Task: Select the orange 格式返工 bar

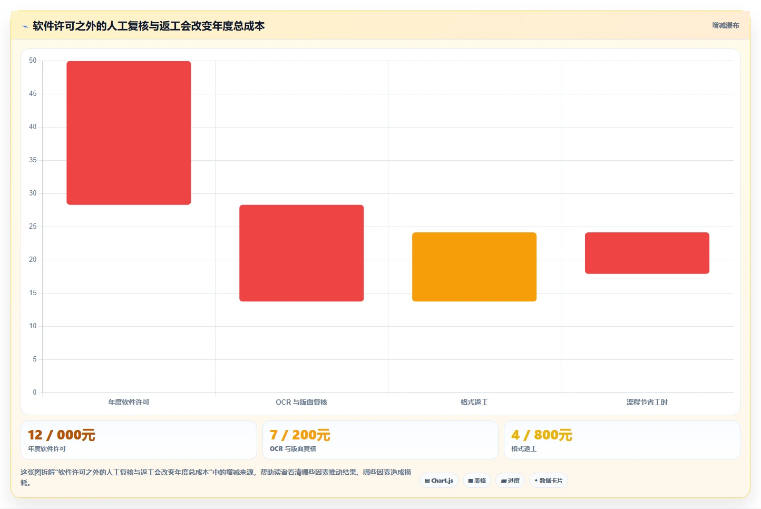Action: (x=474, y=267)
